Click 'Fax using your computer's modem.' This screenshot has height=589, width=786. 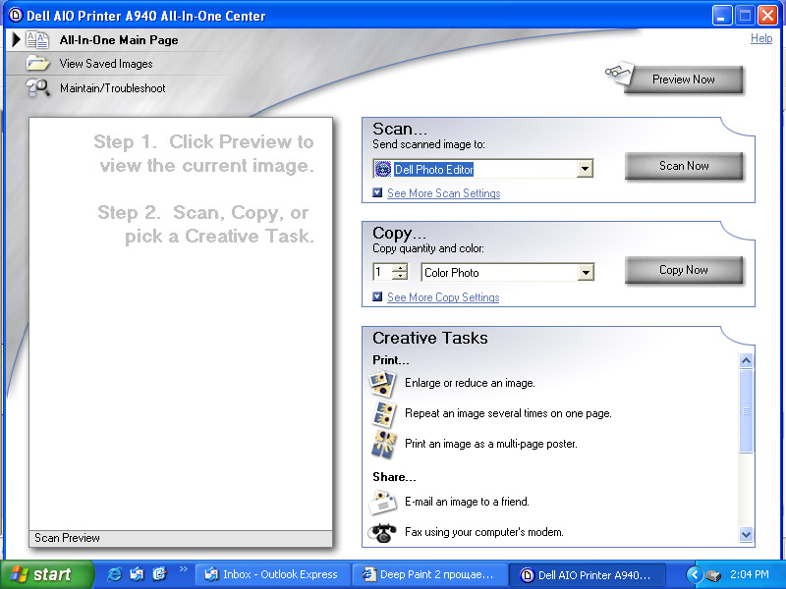[483, 532]
